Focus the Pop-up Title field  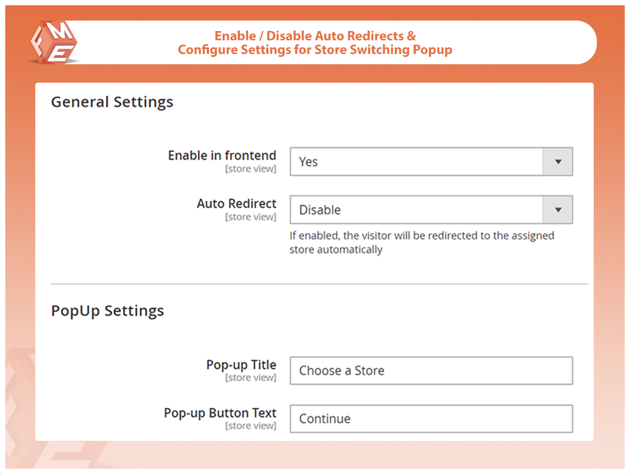(431, 371)
